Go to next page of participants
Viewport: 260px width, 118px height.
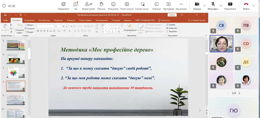239,93
